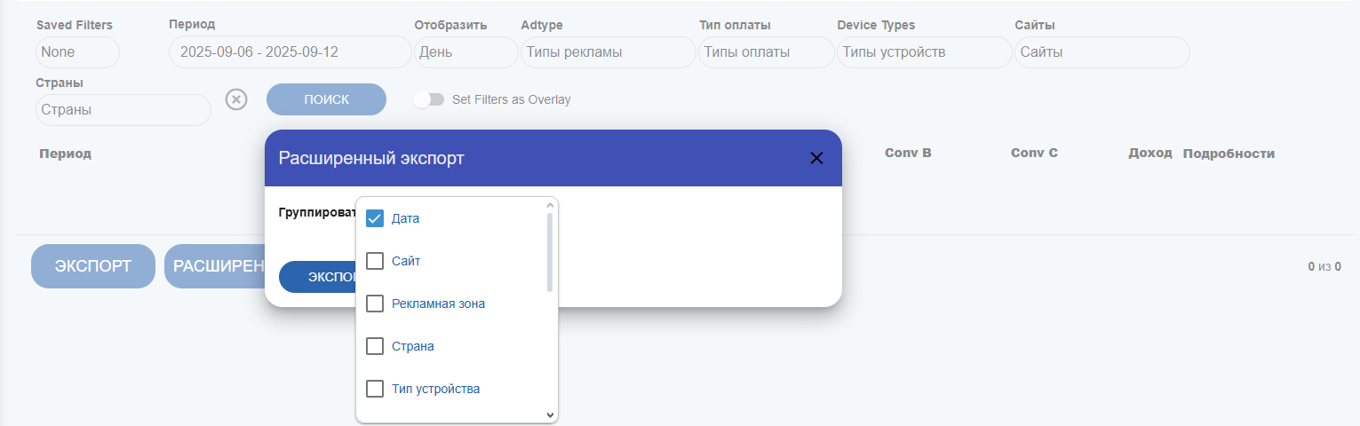
Task: Expand the Отобразить День dropdown
Action: point(465,52)
